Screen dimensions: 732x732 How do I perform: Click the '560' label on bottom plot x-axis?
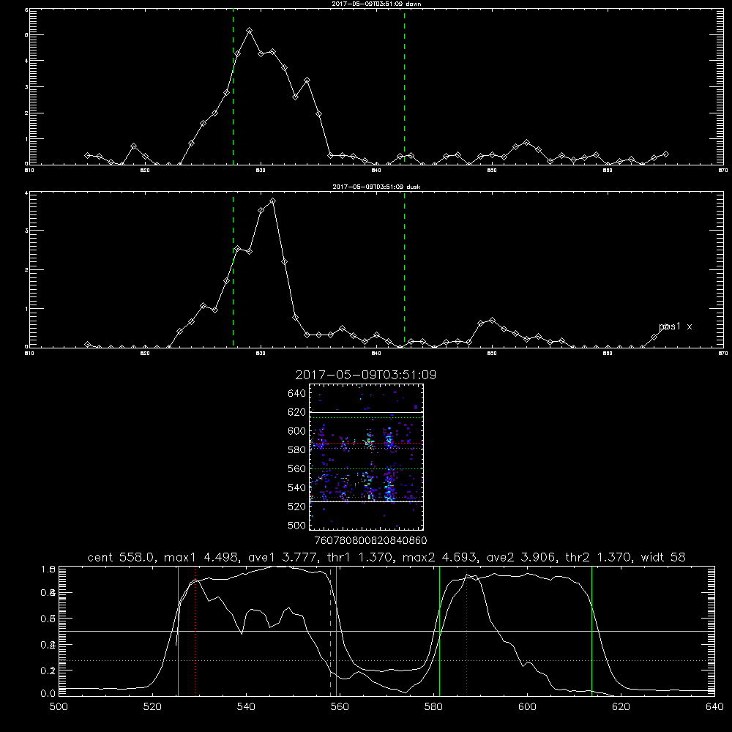pos(340,707)
